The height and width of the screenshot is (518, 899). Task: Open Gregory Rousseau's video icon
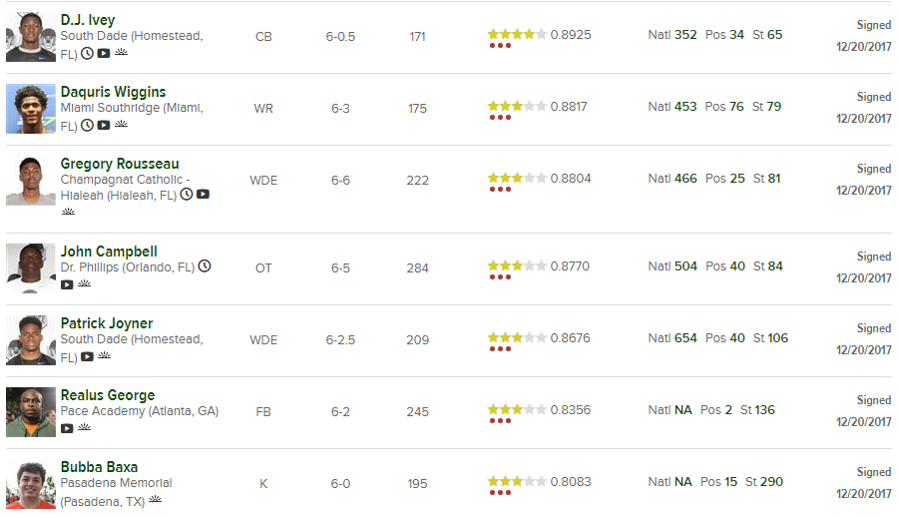[x=203, y=195]
